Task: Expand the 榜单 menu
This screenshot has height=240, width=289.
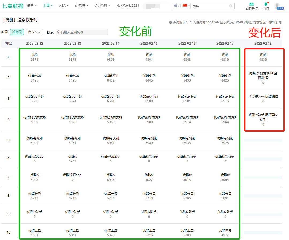Action: (32, 6)
